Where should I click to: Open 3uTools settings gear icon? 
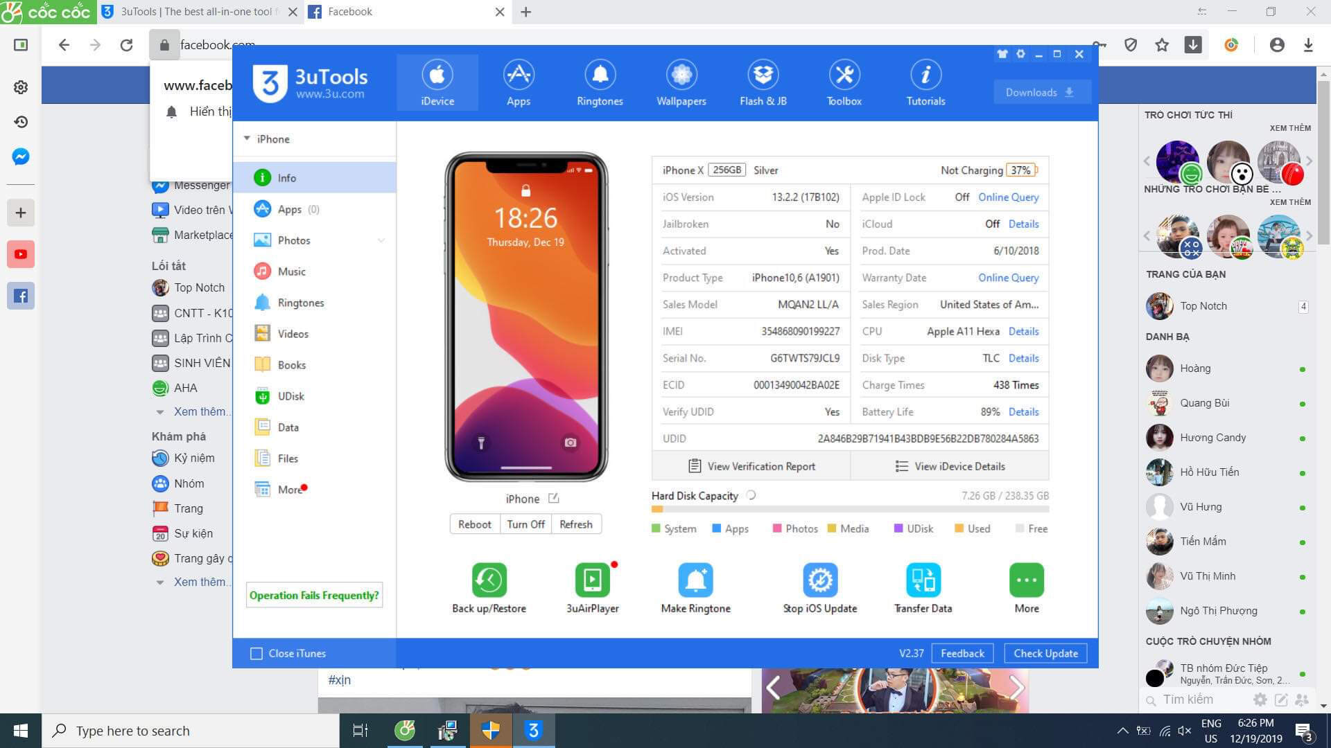(x=1020, y=54)
